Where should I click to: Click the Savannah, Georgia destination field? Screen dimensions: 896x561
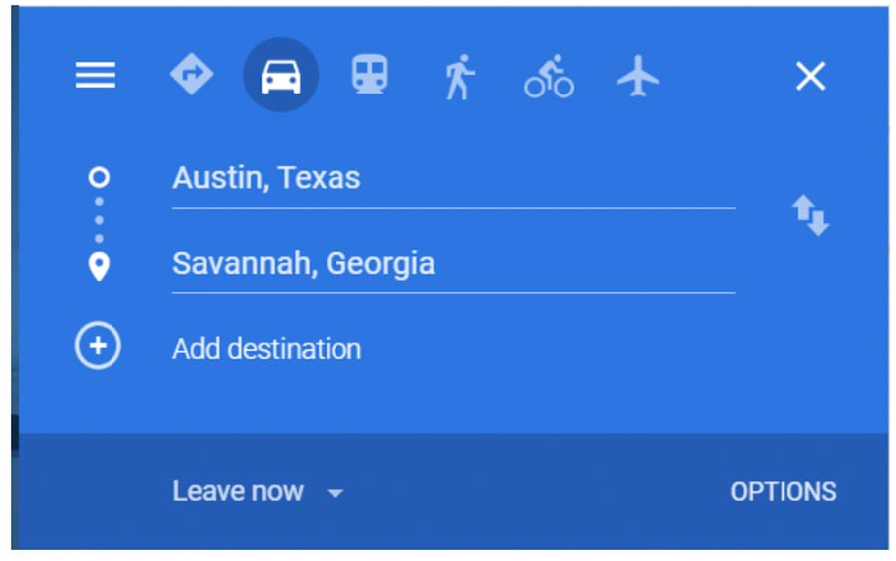pos(453,264)
